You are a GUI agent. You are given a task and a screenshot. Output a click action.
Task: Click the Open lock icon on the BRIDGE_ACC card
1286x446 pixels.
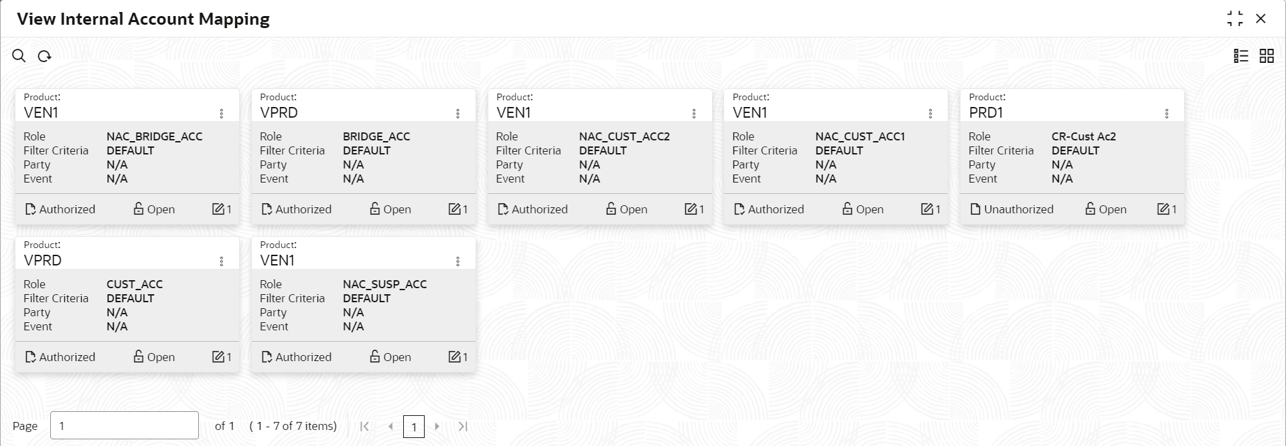[375, 209]
